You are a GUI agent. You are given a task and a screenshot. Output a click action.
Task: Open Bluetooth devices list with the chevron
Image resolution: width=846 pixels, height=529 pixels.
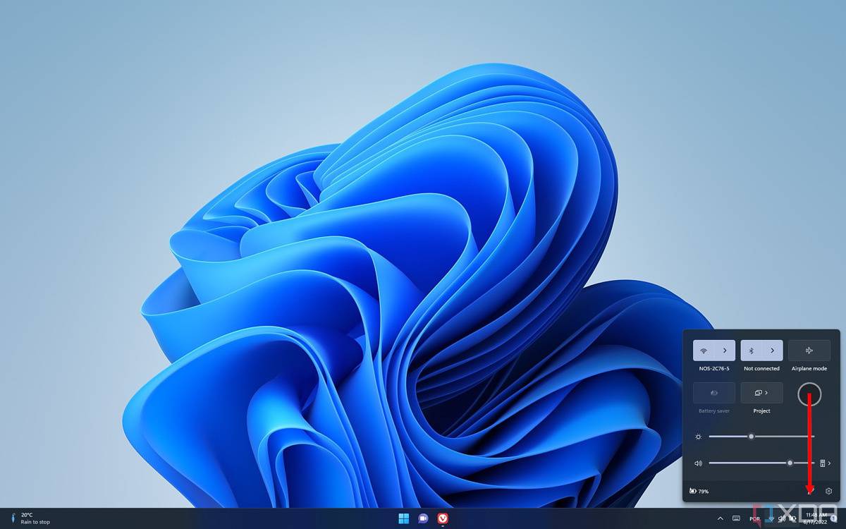[773, 351]
